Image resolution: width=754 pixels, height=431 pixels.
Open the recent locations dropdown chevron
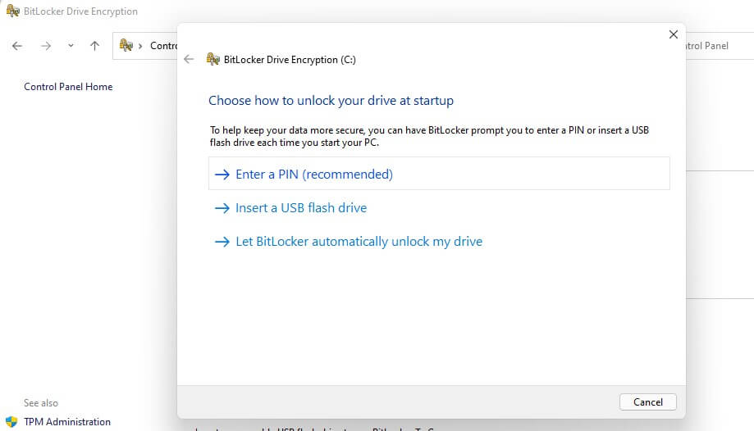click(x=71, y=46)
